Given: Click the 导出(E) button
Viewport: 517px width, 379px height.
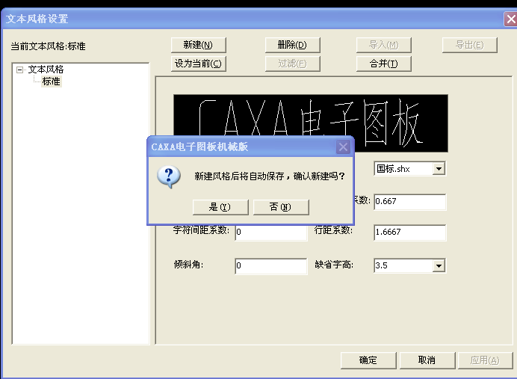Looking at the screenshot, I should (469, 45).
